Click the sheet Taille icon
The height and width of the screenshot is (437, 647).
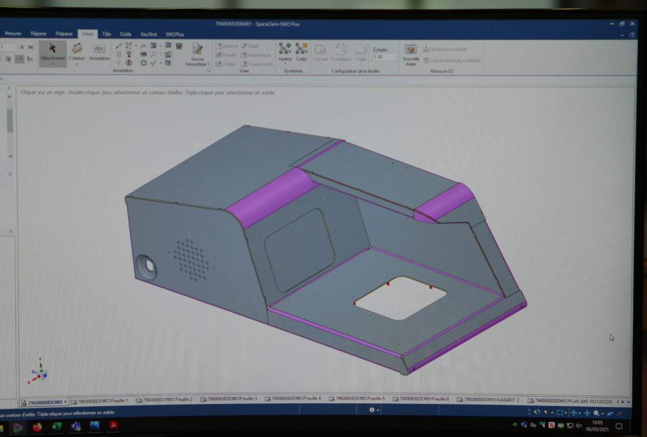click(x=361, y=53)
